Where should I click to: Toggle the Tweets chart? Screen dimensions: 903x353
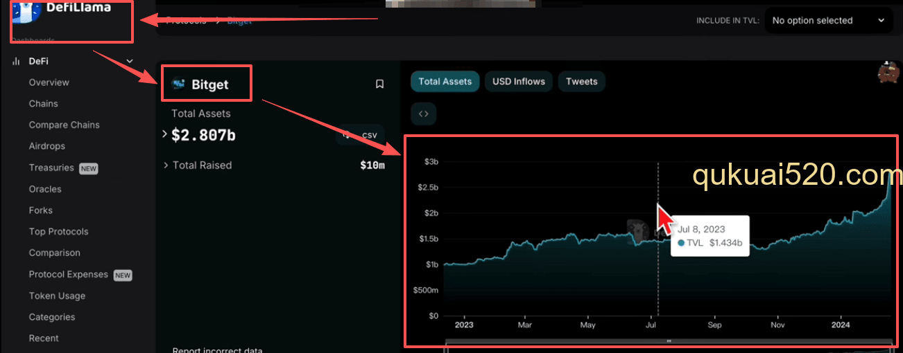tap(581, 82)
